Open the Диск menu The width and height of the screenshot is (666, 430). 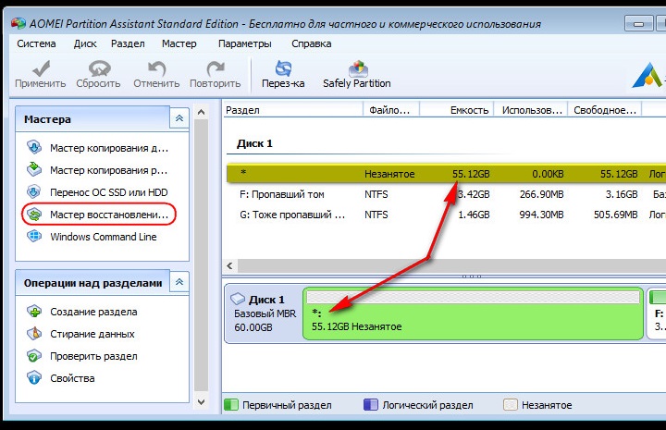(85, 43)
